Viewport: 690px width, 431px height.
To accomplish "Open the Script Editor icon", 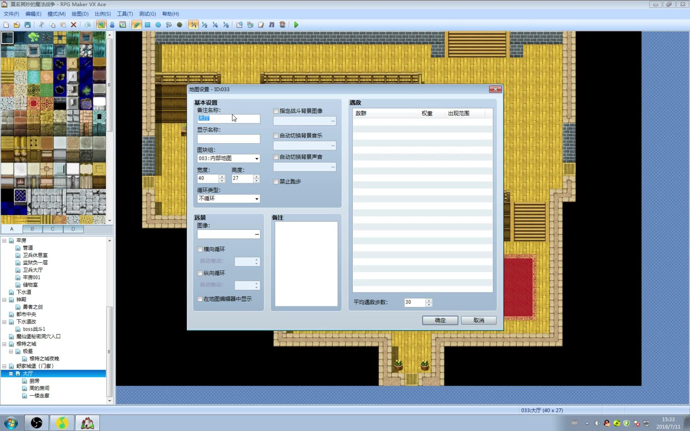I will (261, 25).
